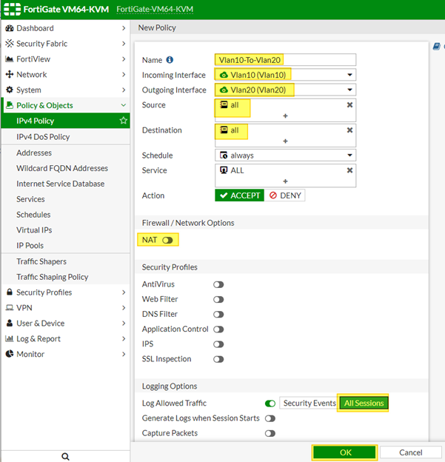Click the search magnifier at sidebar bottom

click(65, 456)
